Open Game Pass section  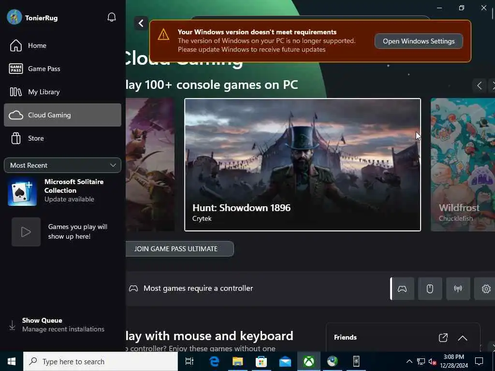62,69
